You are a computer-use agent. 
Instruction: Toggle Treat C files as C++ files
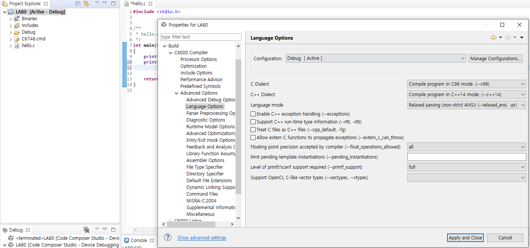[253, 129]
